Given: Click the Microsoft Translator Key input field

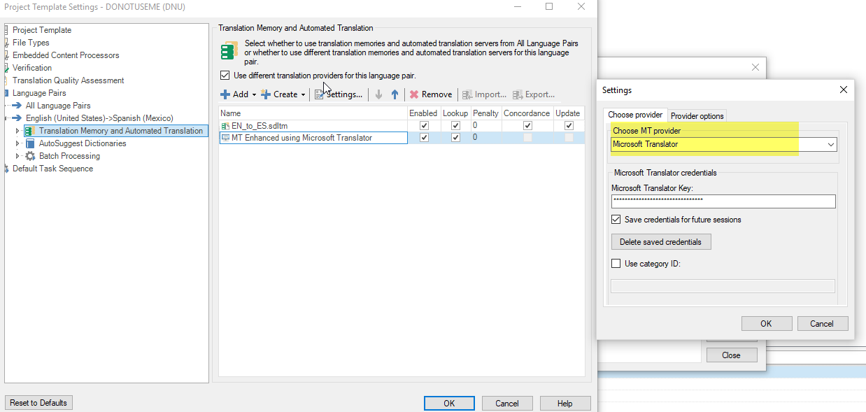Looking at the screenshot, I should click(723, 201).
